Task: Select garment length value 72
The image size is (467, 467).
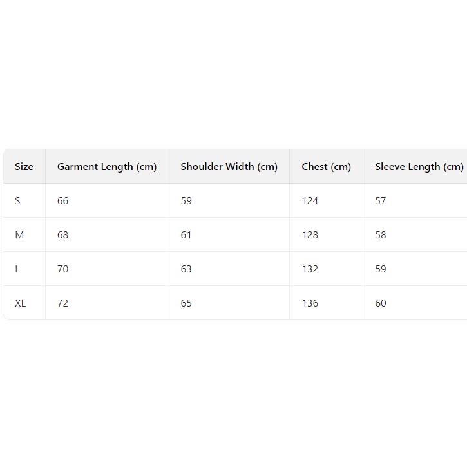Action: coord(62,303)
